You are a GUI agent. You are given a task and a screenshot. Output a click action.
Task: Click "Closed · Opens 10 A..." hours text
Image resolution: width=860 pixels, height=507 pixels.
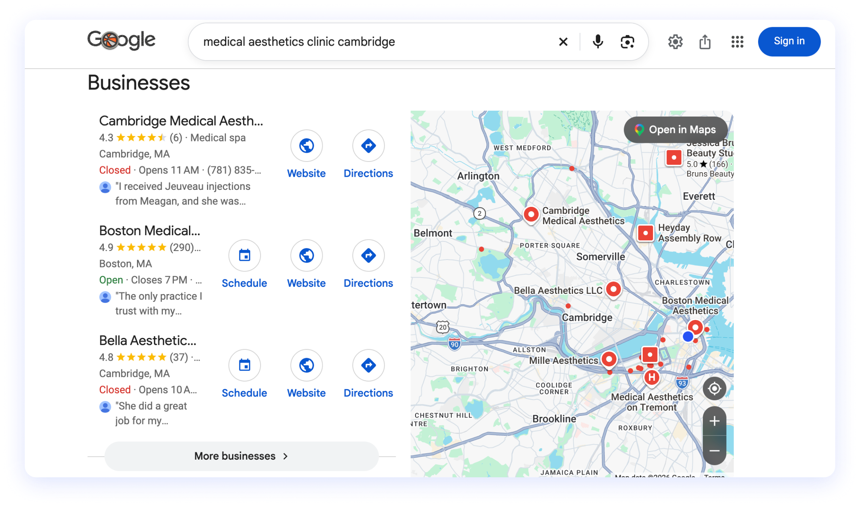click(x=148, y=390)
